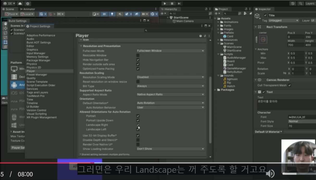Toggle Use 32-bit Display Buffer checkbox

tap(138, 135)
